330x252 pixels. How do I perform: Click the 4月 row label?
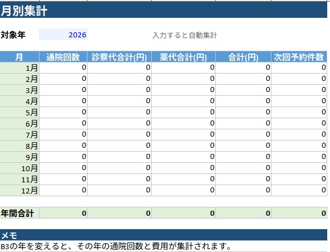click(20, 101)
